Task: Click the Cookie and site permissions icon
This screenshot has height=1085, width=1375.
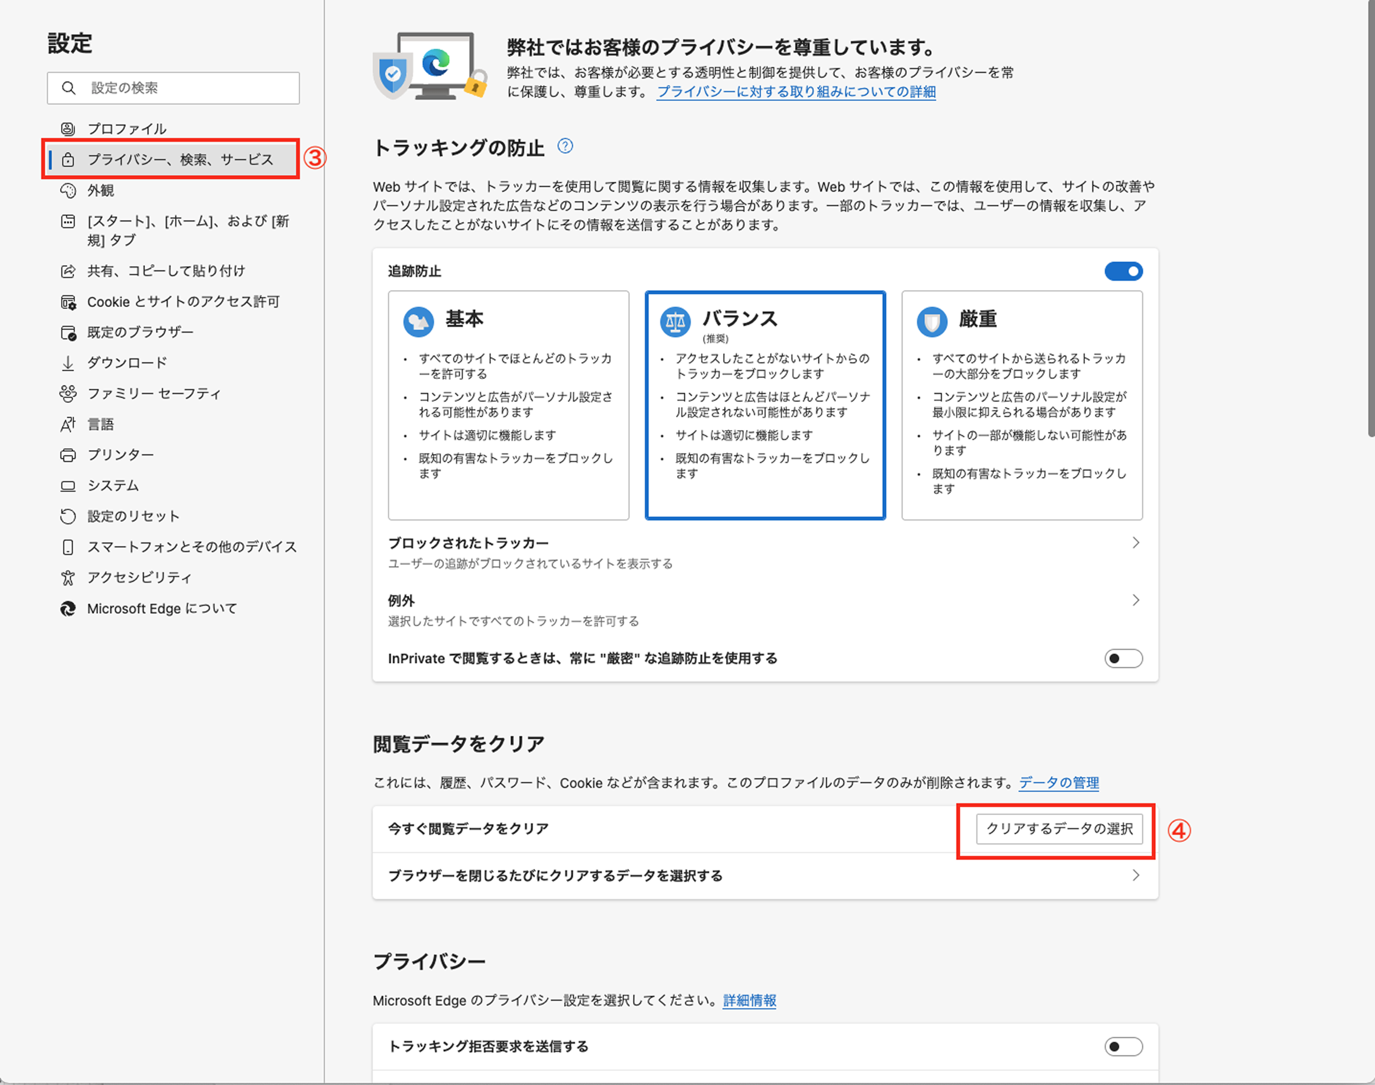Action: 68,302
